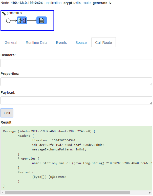Grab the Headers field resize handle

point(151,66)
